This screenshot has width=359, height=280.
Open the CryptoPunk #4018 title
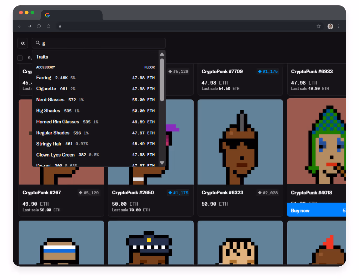[x=312, y=193]
